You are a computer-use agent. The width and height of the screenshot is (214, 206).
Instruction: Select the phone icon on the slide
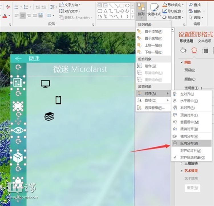(x=58, y=100)
